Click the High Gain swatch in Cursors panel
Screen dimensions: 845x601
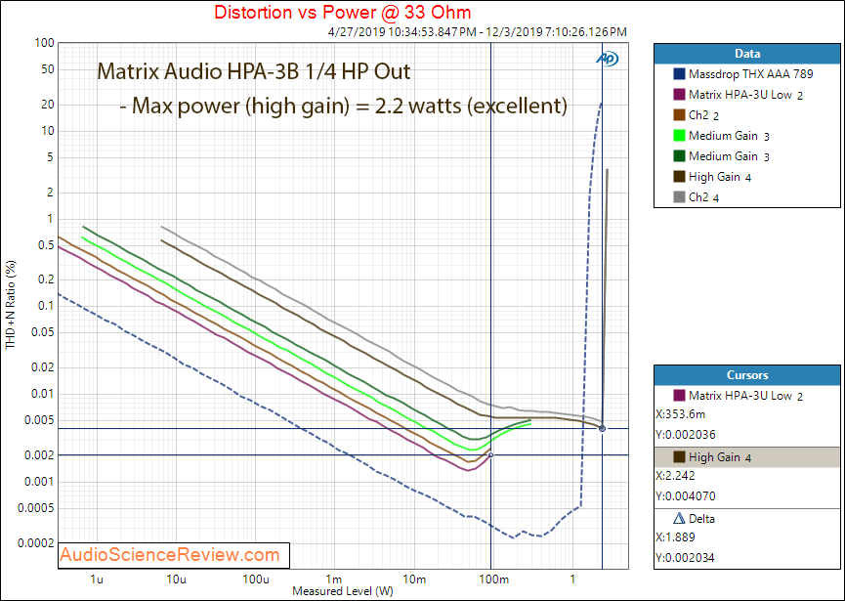click(x=679, y=457)
